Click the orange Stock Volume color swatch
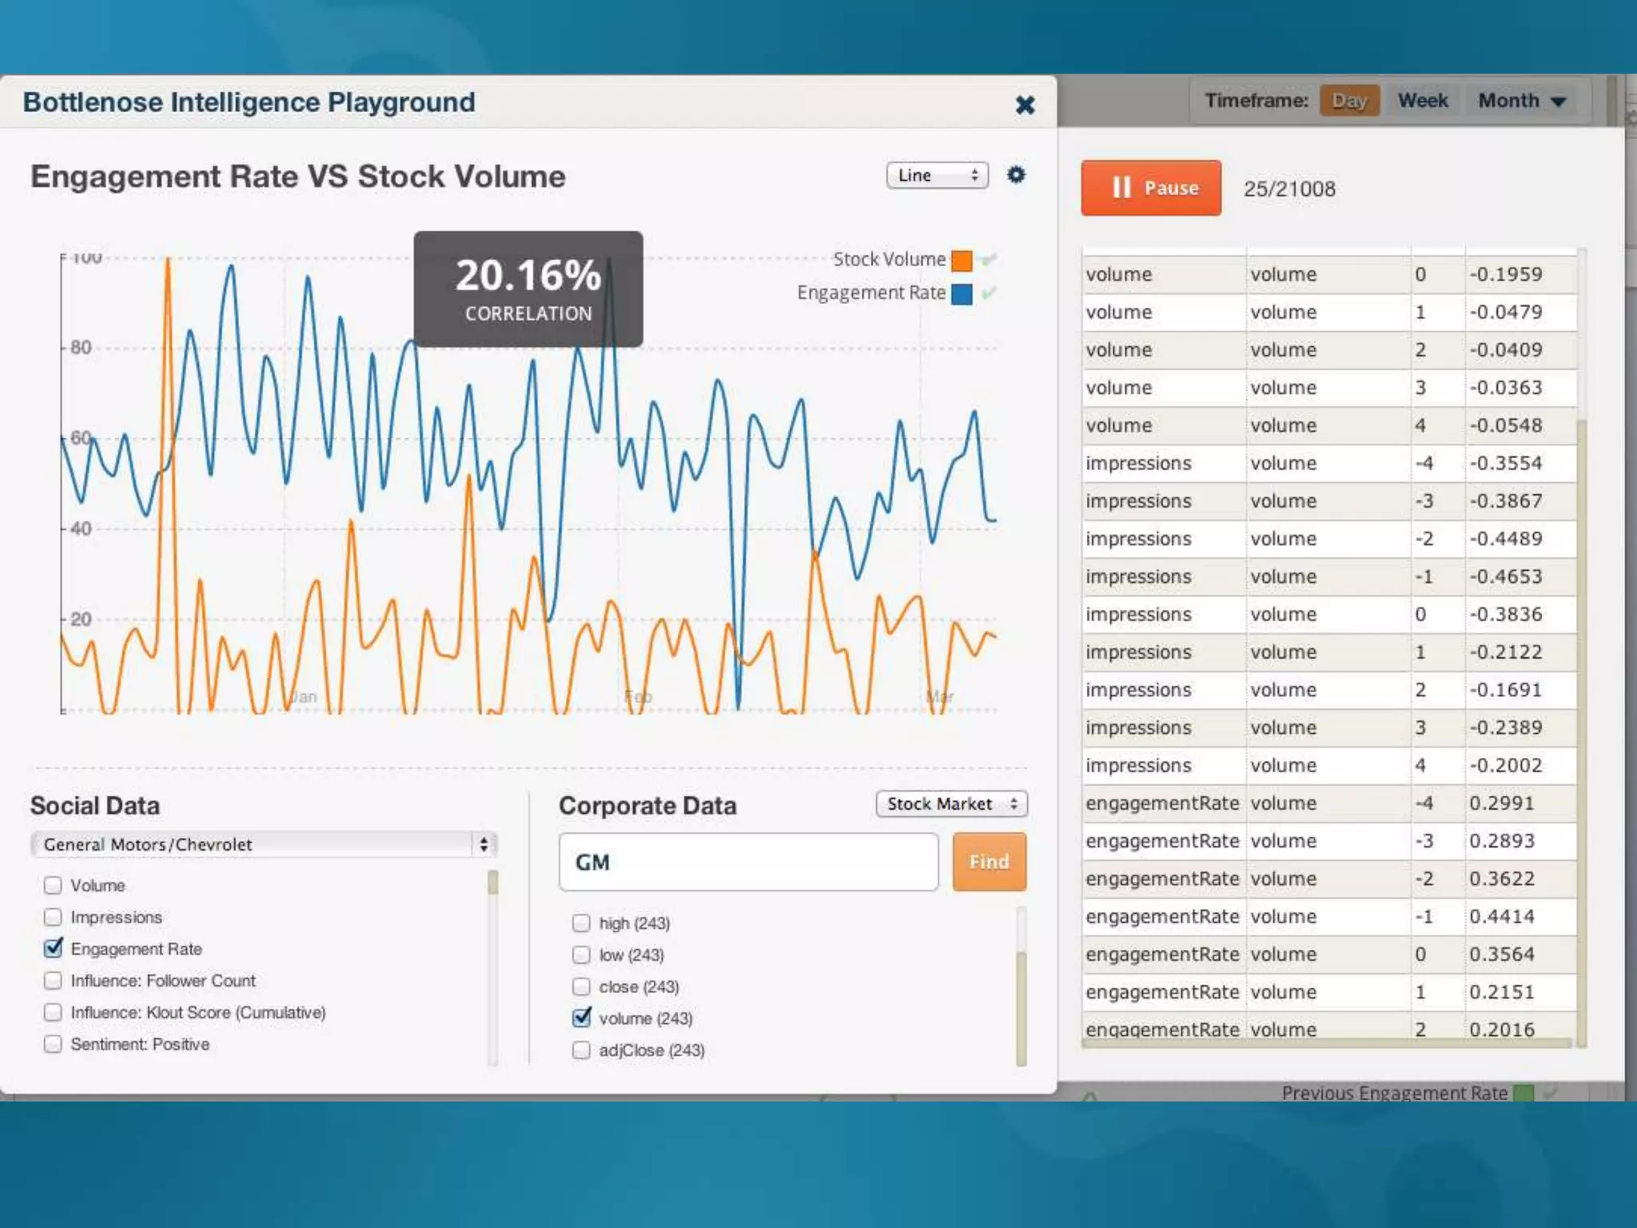 tap(962, 261)
